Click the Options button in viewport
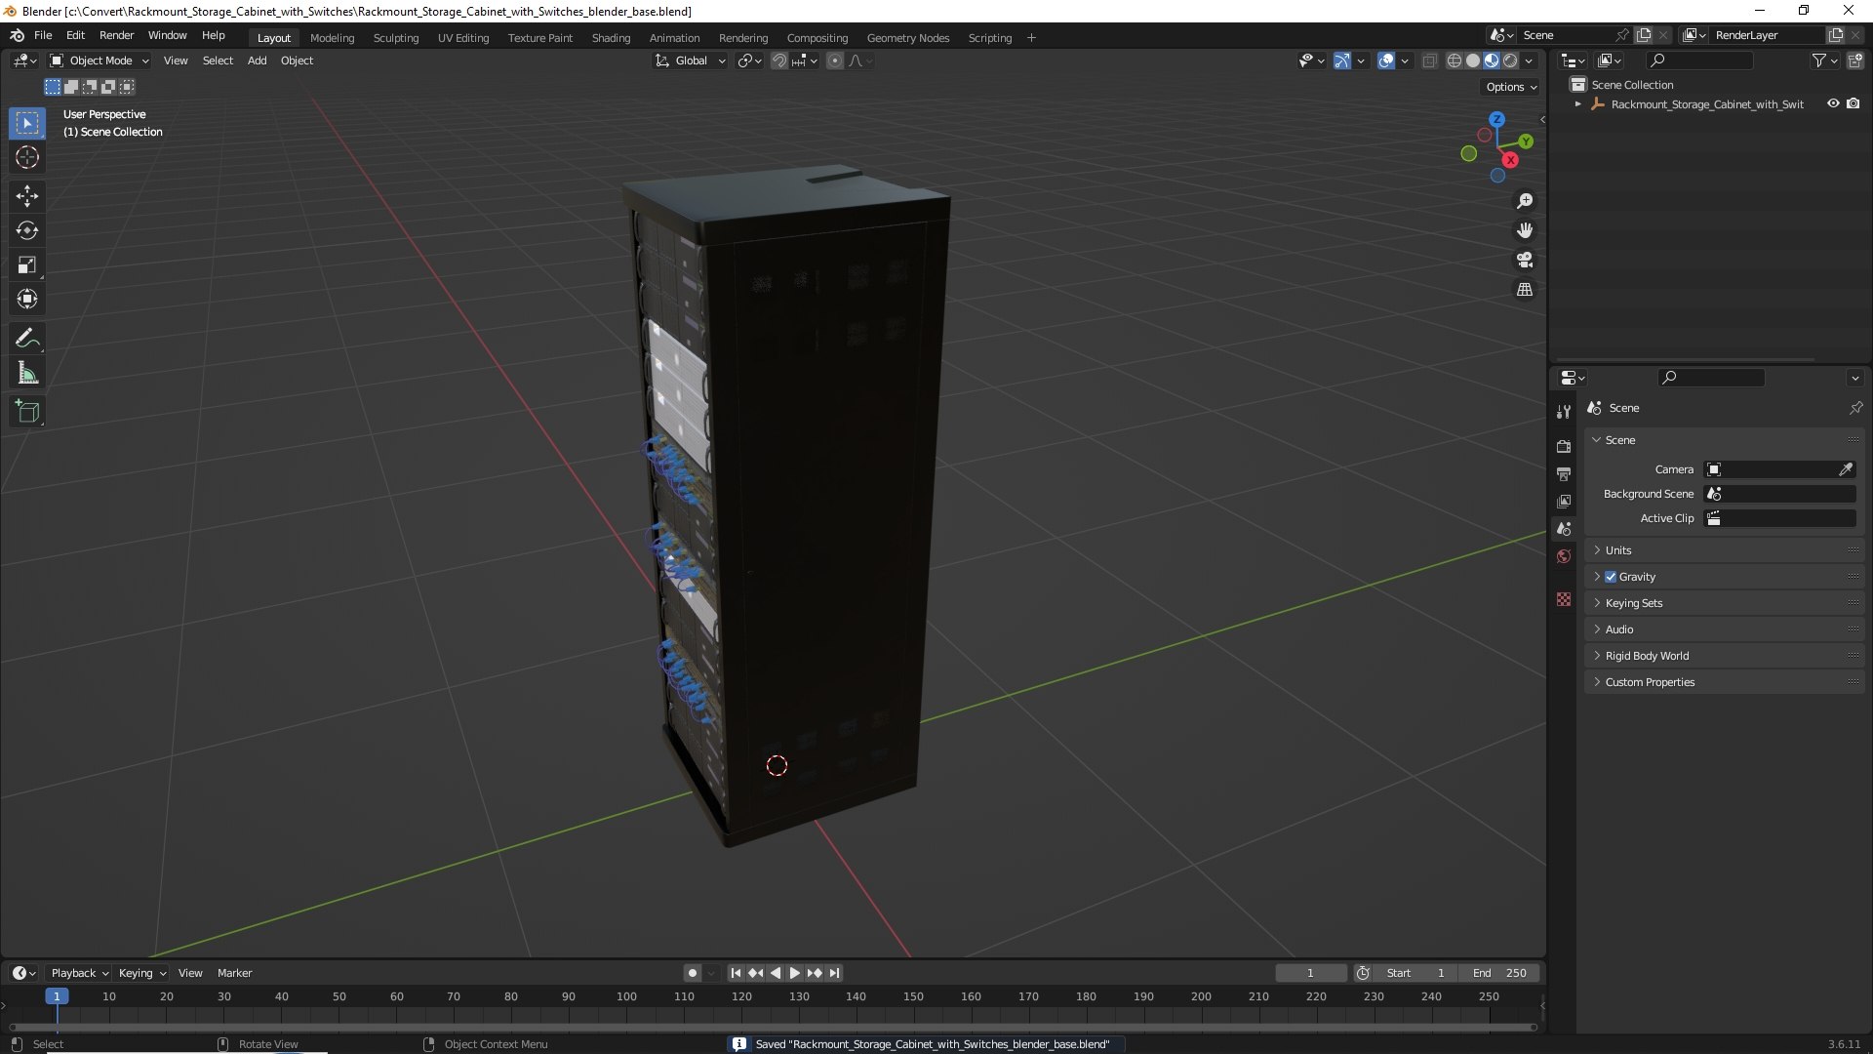This screenshot has width=1873, height=1054. tap(1511, 87)
